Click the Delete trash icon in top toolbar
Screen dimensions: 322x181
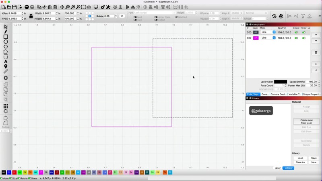click(55, 7)
